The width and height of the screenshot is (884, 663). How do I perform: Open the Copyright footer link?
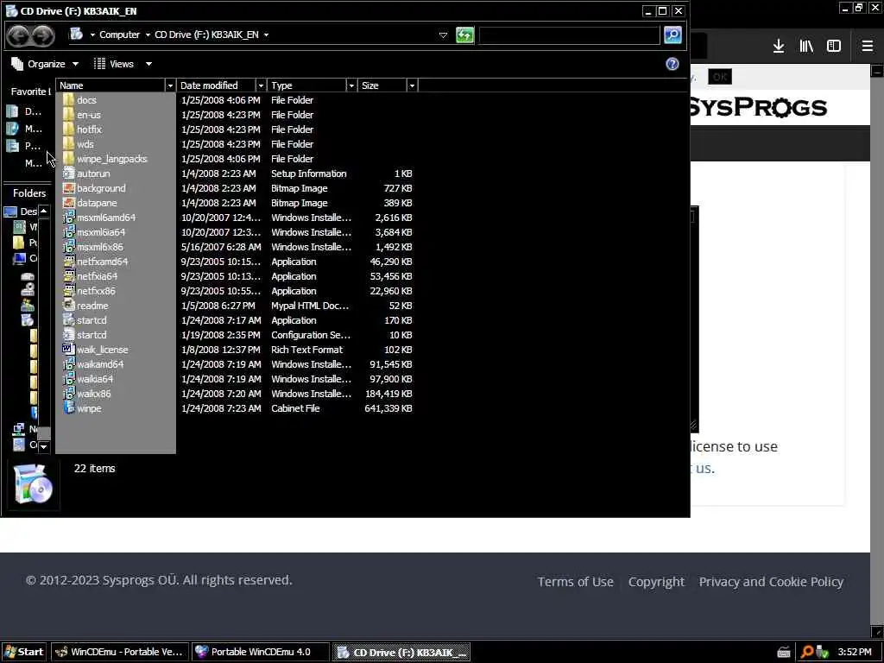tap(656, 581)
